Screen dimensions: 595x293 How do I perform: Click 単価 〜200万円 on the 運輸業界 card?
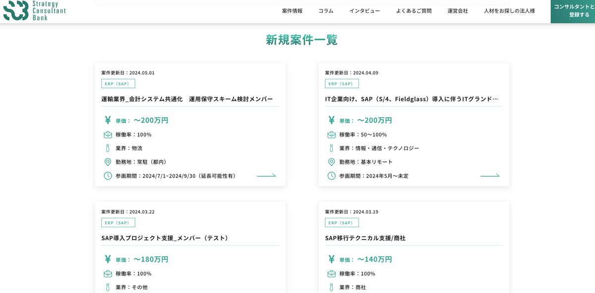click(142, 120)
